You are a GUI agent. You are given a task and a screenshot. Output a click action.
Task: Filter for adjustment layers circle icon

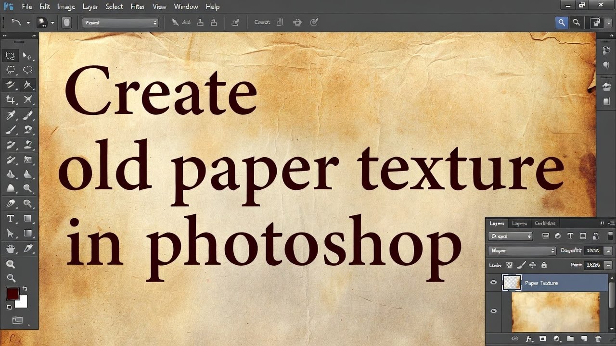coord(558,236)
